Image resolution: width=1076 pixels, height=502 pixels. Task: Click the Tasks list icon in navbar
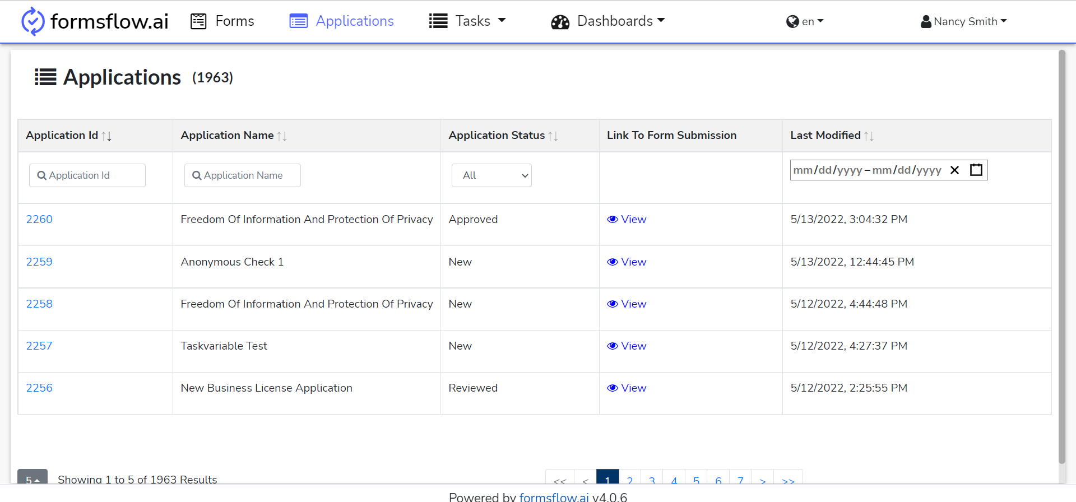point(438,21)
